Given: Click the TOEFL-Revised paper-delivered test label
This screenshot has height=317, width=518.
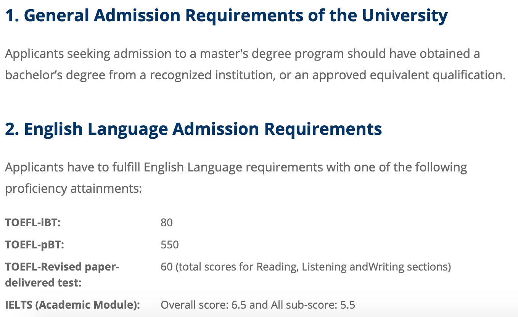Looking at the screenshot, I should (x=62, y=275).
